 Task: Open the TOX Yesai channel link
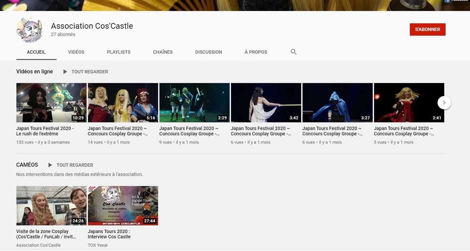coord(98,245)
